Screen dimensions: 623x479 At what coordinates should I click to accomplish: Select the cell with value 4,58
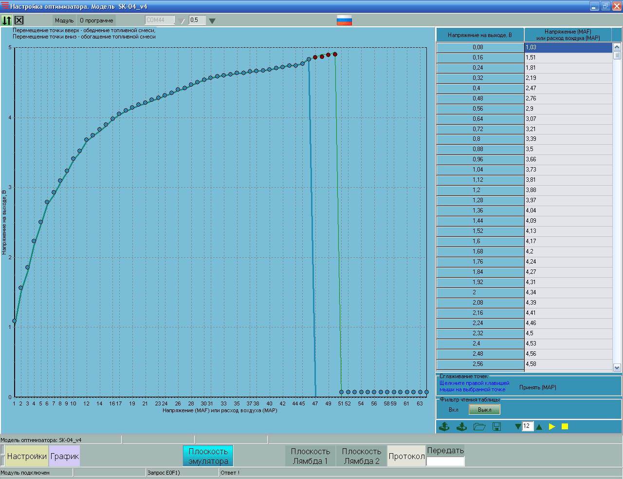568,364
